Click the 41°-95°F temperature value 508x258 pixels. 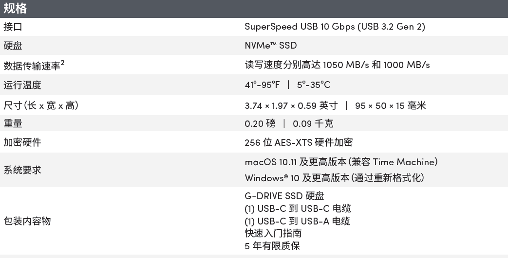(x=262, y=85)
